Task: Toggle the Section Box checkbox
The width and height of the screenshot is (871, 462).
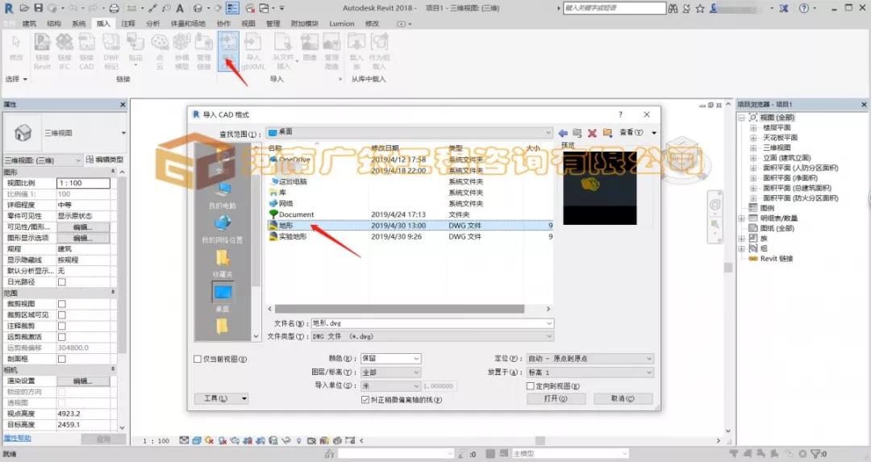Action: coord(61,360)
